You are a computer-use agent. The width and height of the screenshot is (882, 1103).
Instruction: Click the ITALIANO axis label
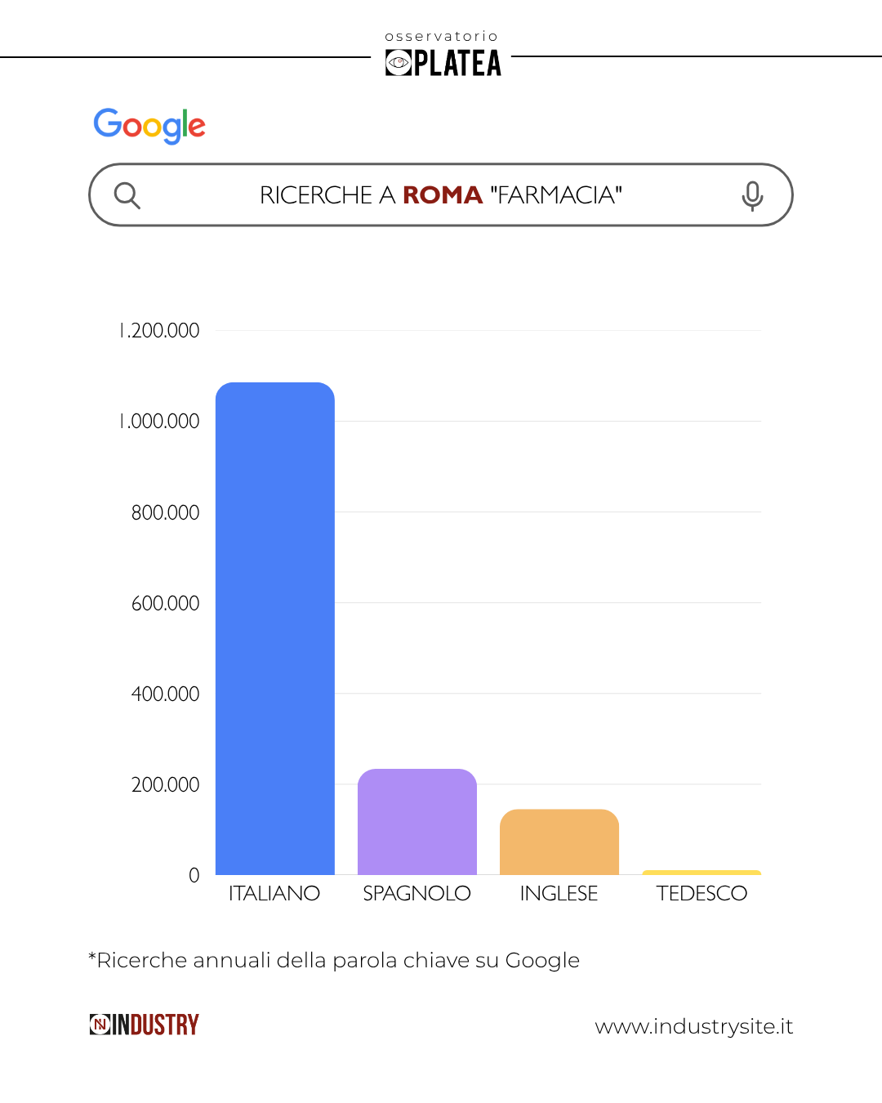click(x=274, y=893)
